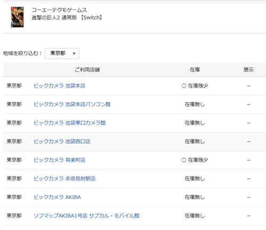Open the 東京都 region filter dropdown
The height and width of the screenshot is (230, 266).
pos(62,54)
